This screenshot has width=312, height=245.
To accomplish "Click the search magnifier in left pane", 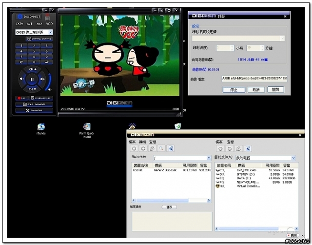I will pos(161,148).
